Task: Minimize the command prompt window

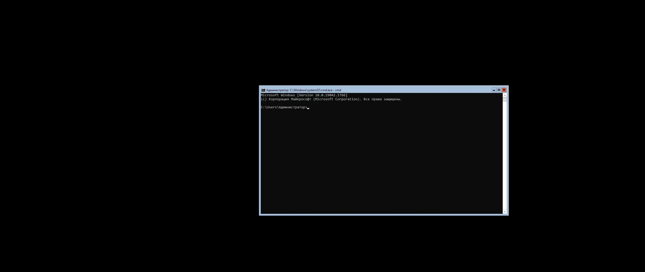Action: coord(494,90)
